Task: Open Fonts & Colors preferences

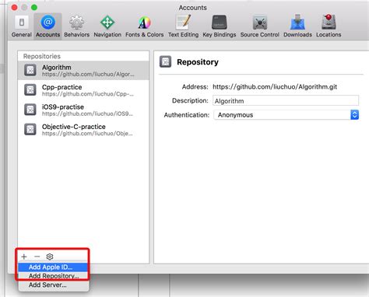Action: [144, 26]
